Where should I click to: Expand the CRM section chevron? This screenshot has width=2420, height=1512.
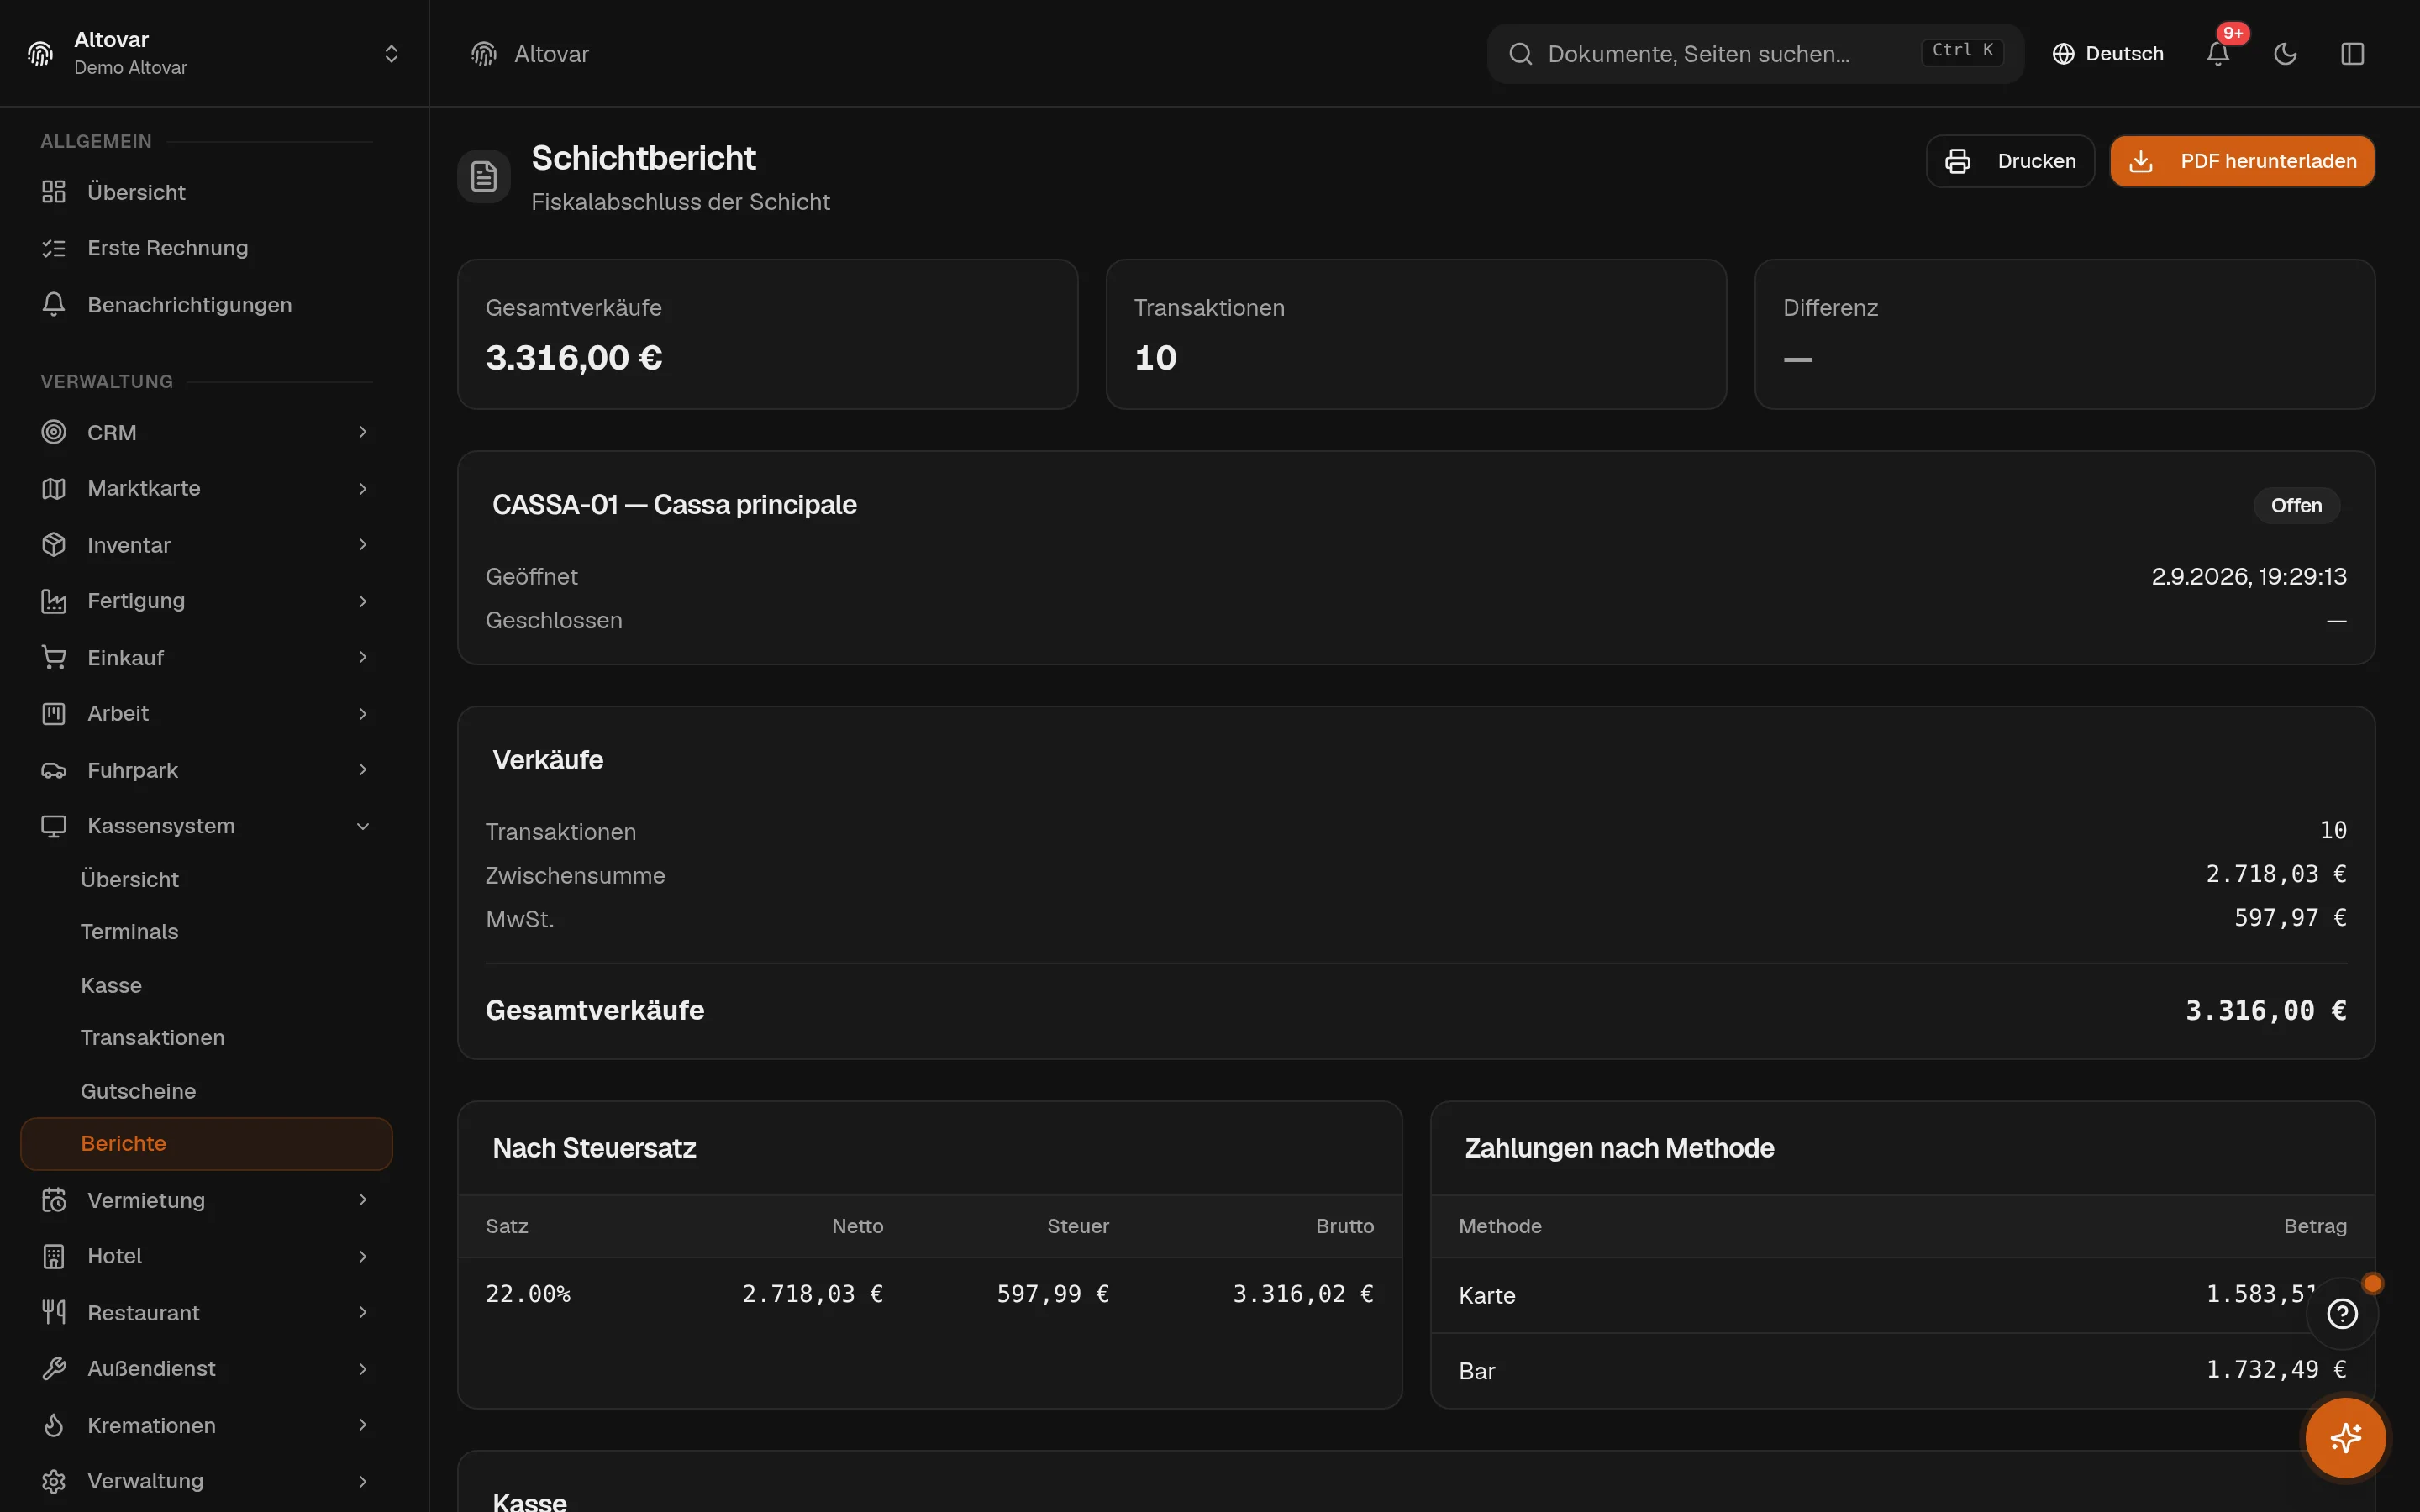click(x=363, y=432)
